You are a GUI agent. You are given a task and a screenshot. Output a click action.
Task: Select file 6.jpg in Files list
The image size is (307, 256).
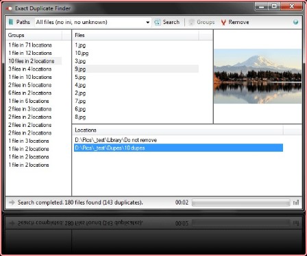point(136,109)
